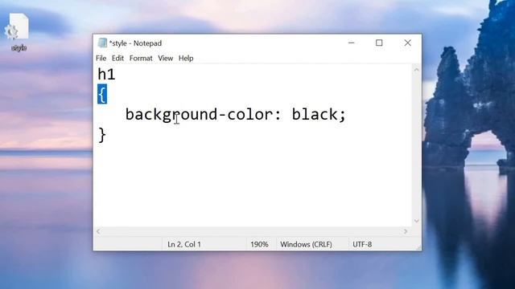The image size is (515, 289).
Task: Click the Ln 2, Col 1 status indicator
Action: coord(184,244)
